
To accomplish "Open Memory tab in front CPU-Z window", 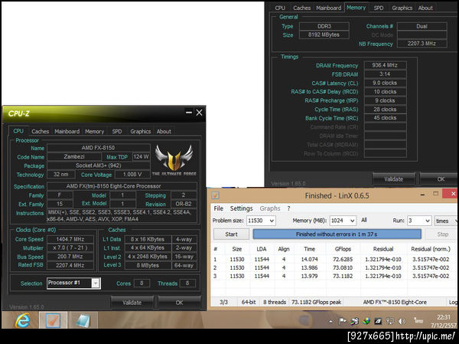I will pos(94,131).
